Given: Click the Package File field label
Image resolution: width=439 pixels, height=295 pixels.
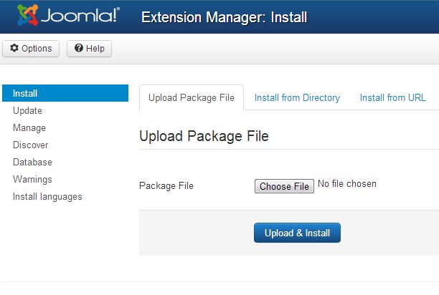Looking at the screenshot, I should 166,186.
